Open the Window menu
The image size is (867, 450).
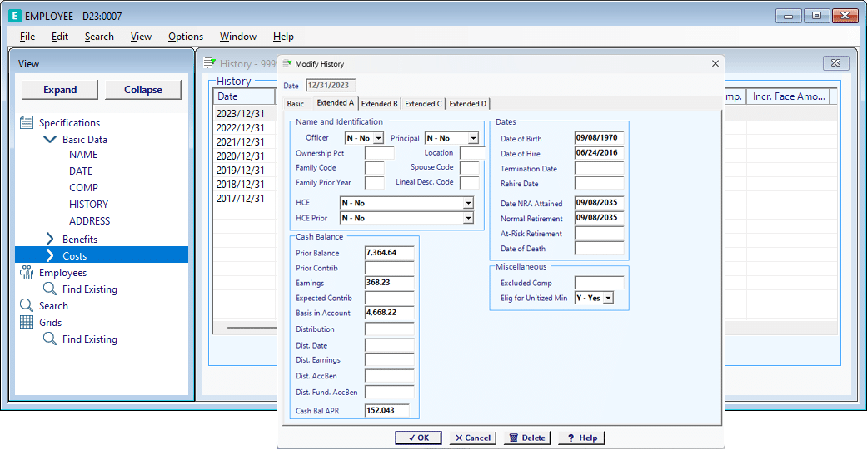(x=237, y=37)
